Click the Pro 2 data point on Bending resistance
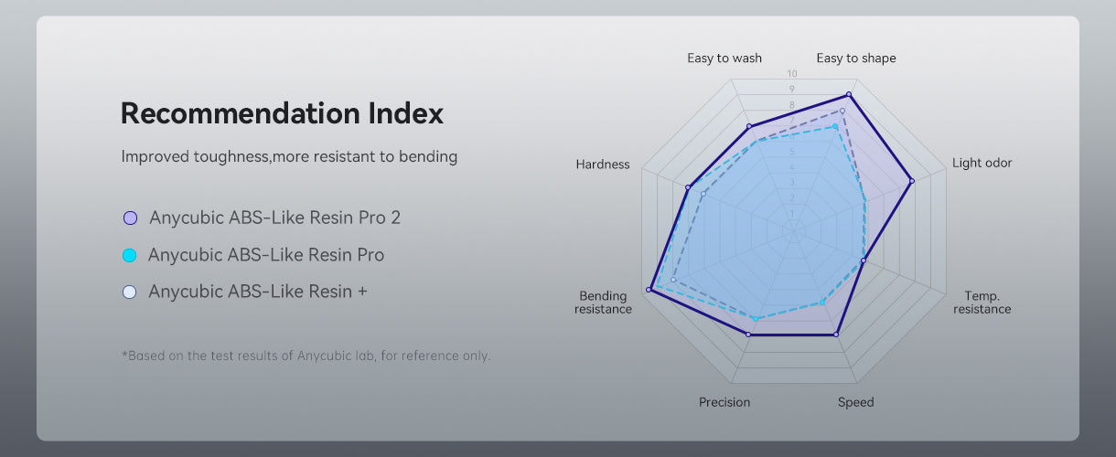 649,290
